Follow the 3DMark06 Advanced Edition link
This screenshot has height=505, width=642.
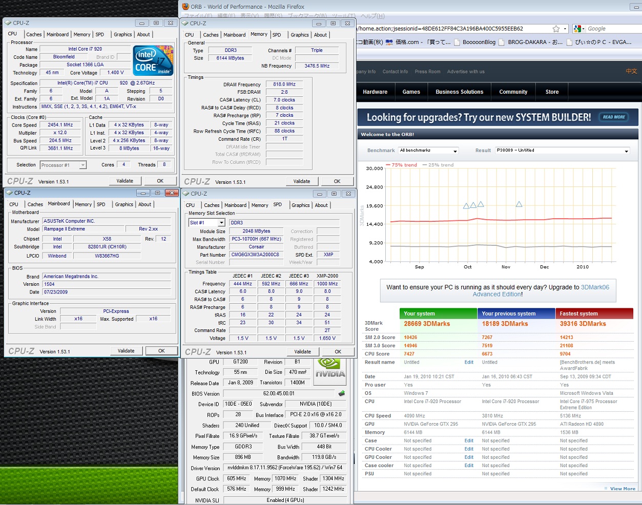point(541,291)
